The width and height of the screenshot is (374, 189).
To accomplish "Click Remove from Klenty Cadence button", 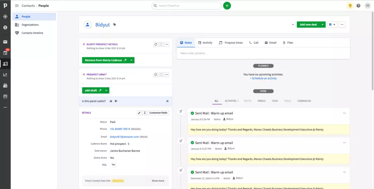I will [x=105, y=60].
